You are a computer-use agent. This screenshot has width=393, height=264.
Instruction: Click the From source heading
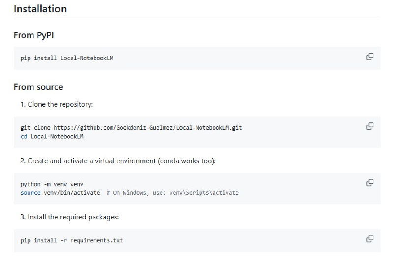tap(38, 87)
